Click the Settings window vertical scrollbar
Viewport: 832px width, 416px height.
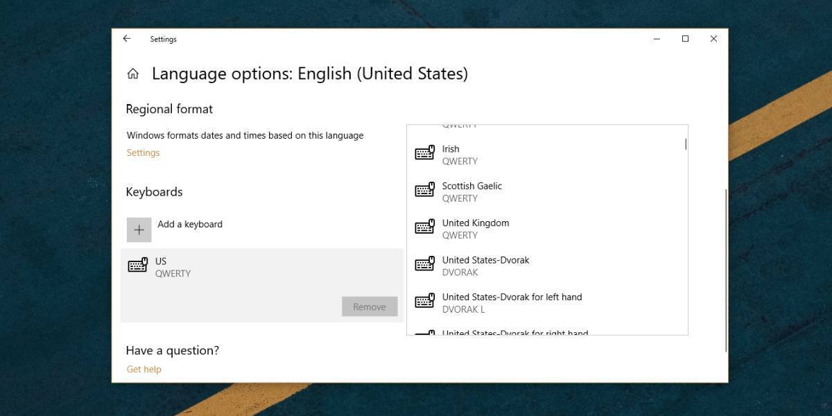[725, 270]
